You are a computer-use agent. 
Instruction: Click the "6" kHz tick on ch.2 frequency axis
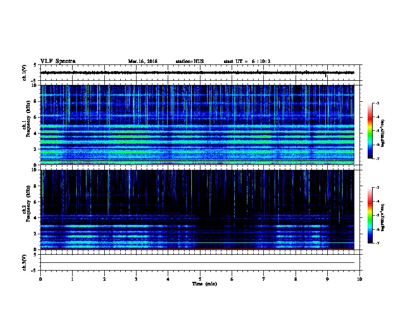(35, 202)
